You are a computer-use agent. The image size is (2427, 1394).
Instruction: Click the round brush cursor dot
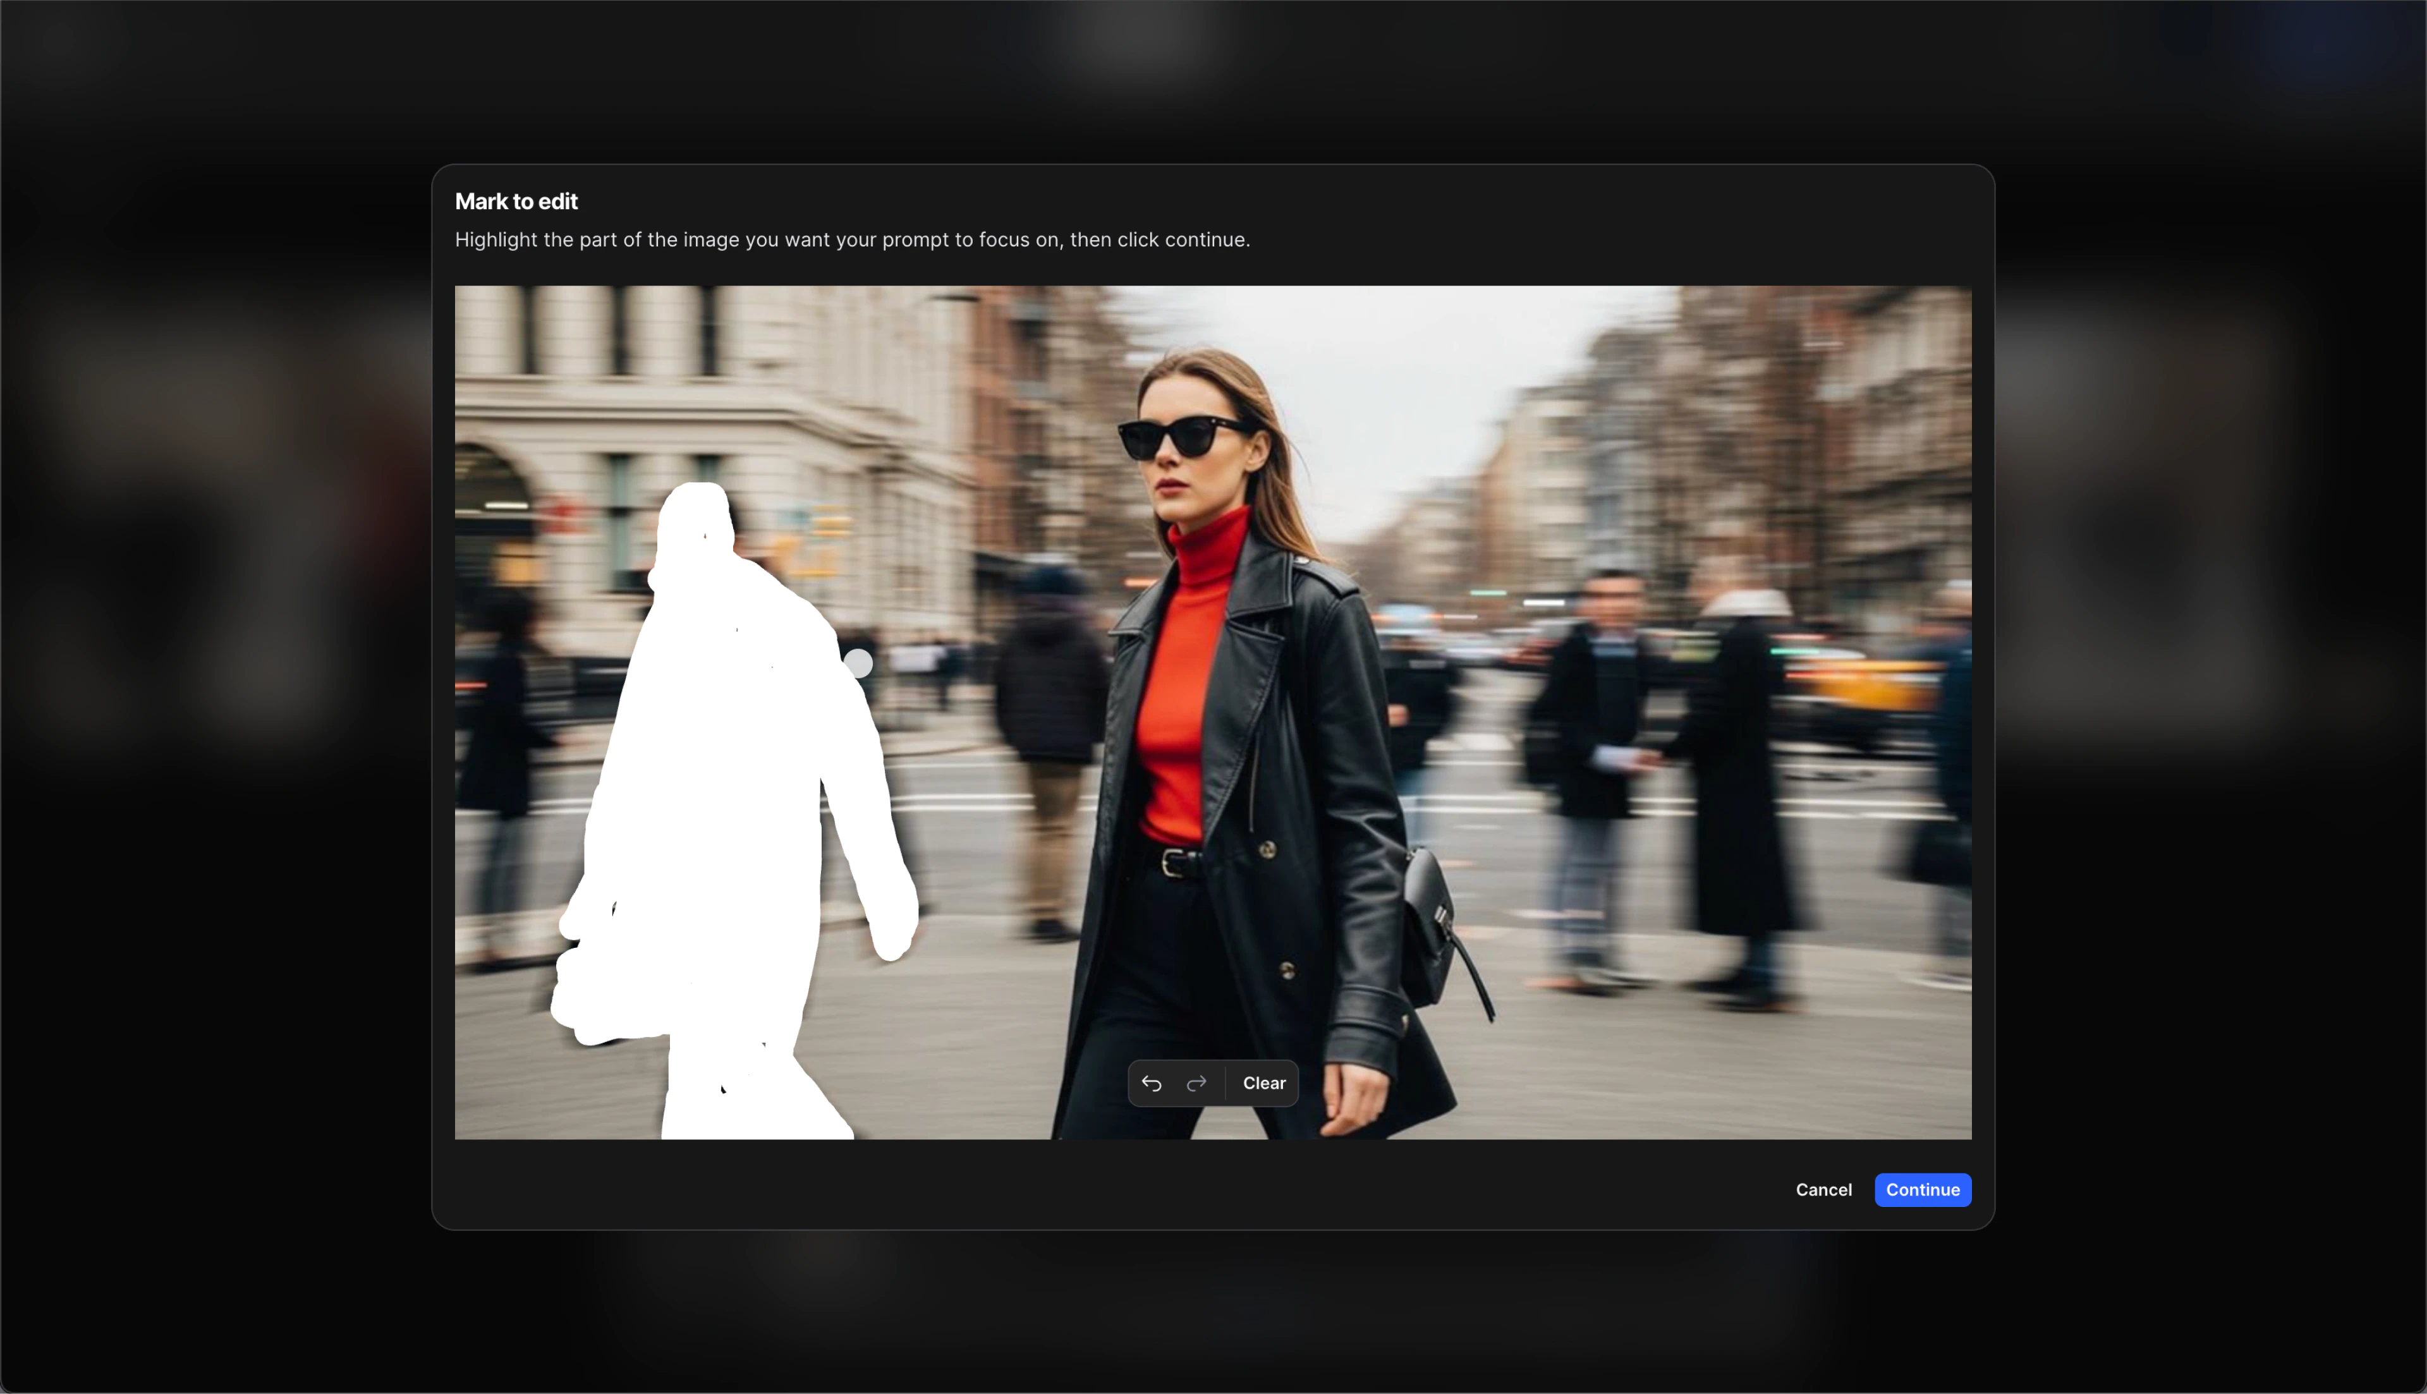coord(859,664)
